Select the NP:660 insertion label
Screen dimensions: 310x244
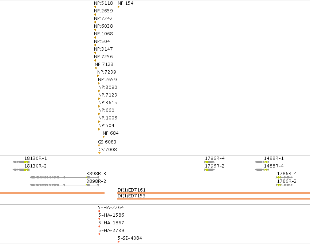coord(106,110)
